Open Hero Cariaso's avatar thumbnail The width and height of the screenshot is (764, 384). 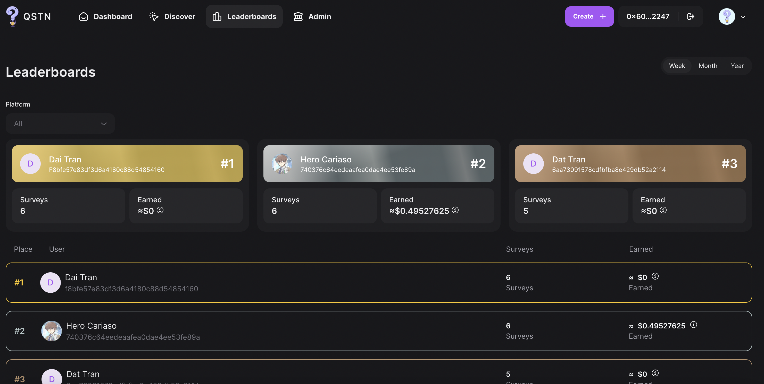coord(282,163)
